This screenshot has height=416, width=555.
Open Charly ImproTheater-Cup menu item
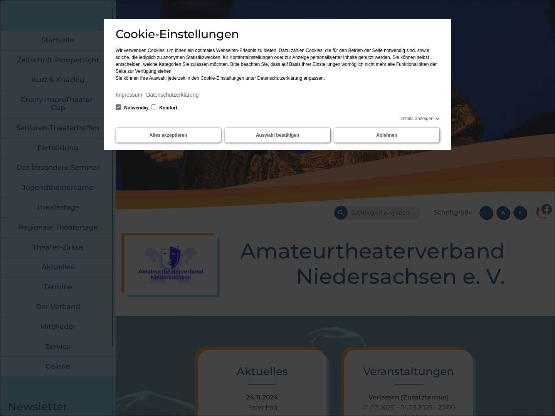pyautogui.click(x=58, y=104)
